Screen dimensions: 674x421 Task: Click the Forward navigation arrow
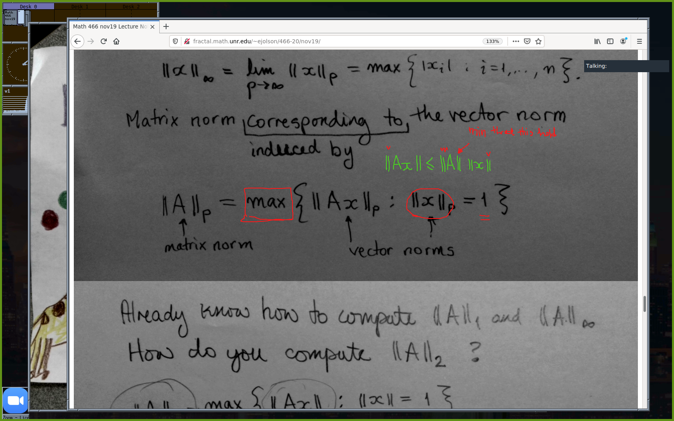pos(91,41)
